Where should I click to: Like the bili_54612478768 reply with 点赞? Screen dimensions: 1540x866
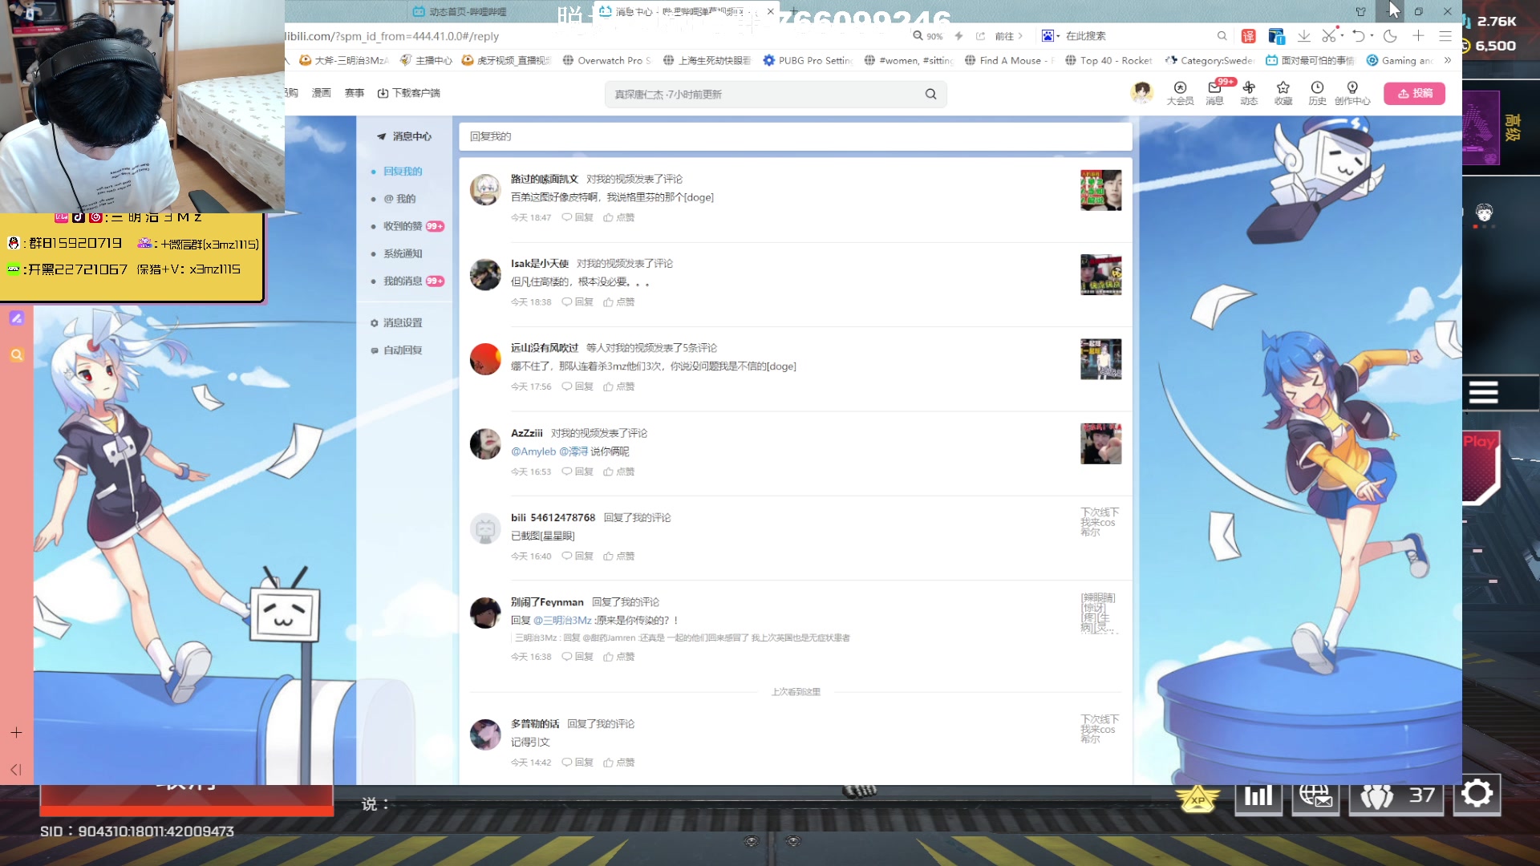coord(619,556)
